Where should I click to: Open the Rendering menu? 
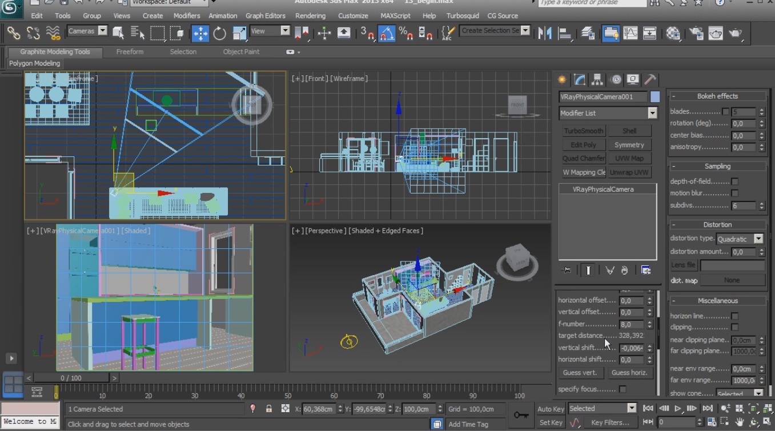tap(310, 16)
